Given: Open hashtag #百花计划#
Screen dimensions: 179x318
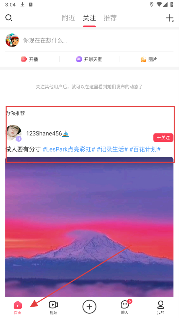Looking at the screenshot, I should [145, 150].
